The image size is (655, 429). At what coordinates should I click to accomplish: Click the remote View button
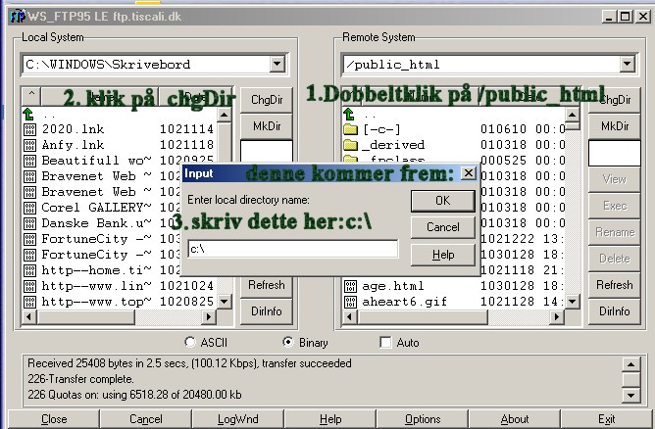[615, 179]
